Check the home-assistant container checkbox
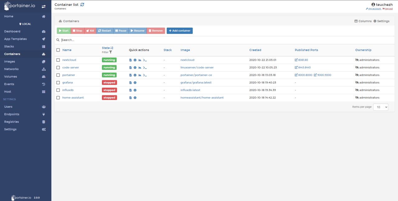The height and width of the screenshot is (201, 398). tap(58, 97)
